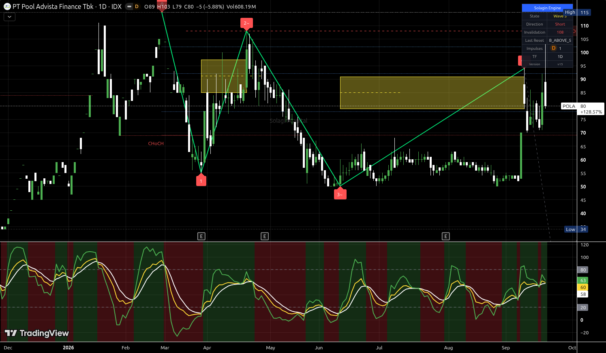Click the POLA last price label
This screenshot has width=606, height=353.
(569, 106)
